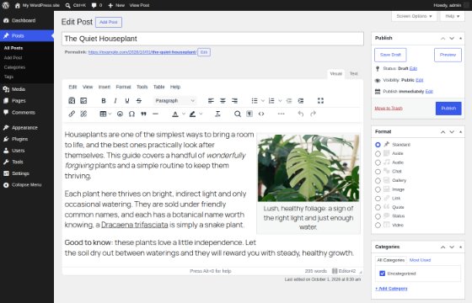Select the Image post format
The height and width of the screenshot is (303, 472).
378,189
